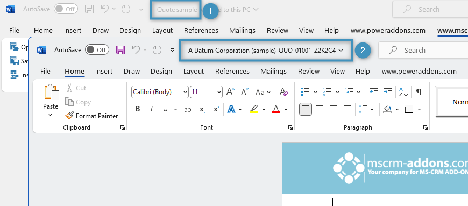Open www.poweraddons.com tab in front window
The image size is (468, 206).
pos(419,72)
